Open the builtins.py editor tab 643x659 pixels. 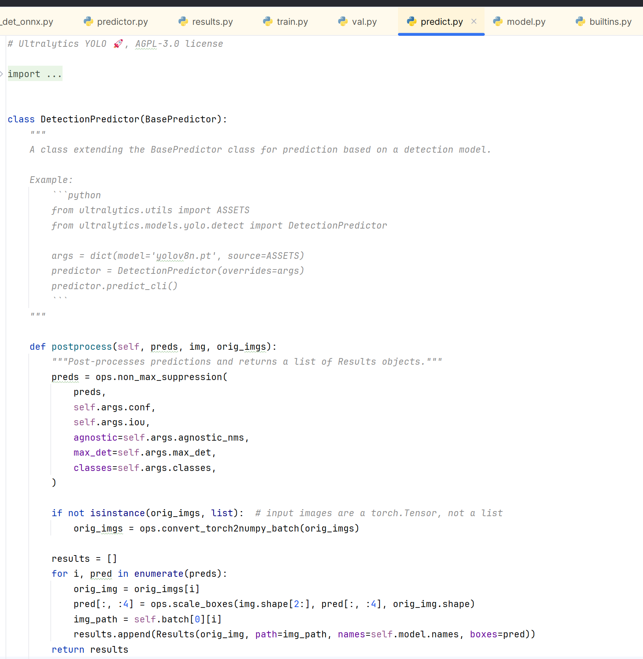[604, 22]
